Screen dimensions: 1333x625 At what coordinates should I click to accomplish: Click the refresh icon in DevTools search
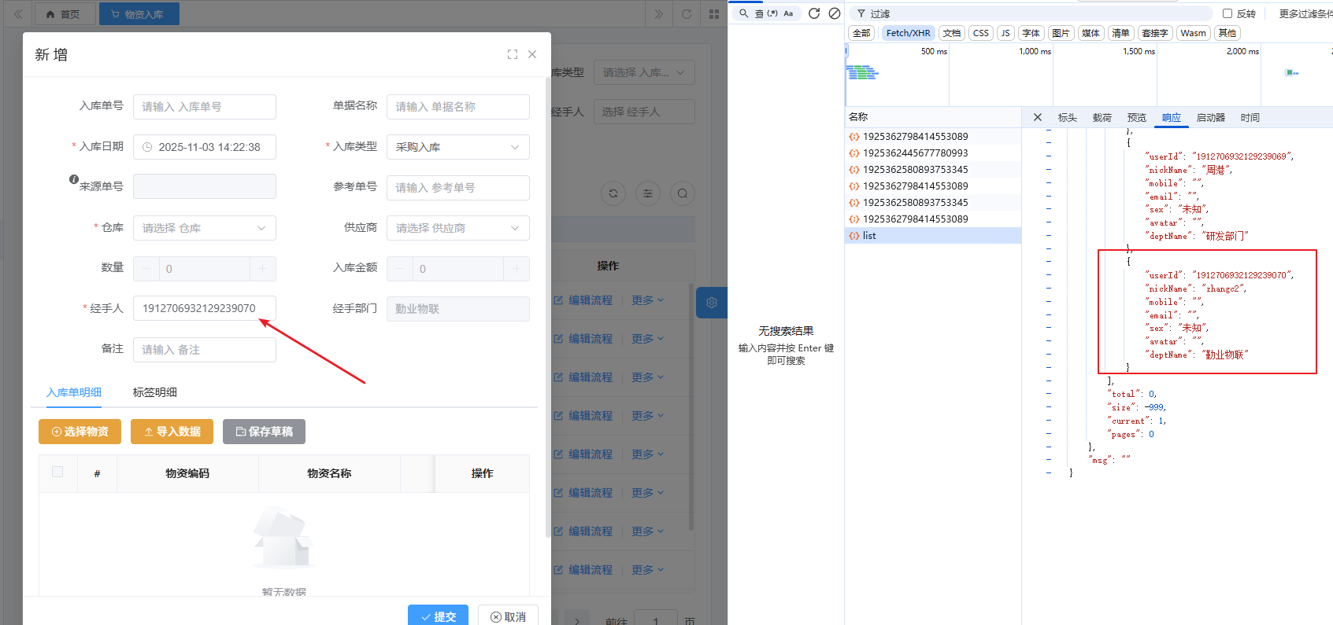(814, 13)
